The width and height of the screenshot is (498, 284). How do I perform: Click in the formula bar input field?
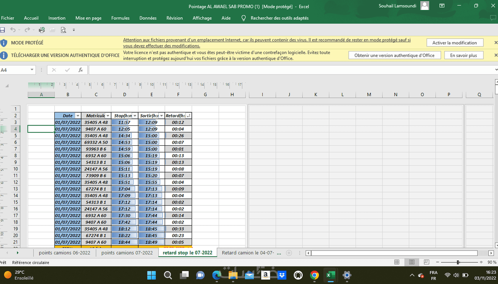coord(290,70)
